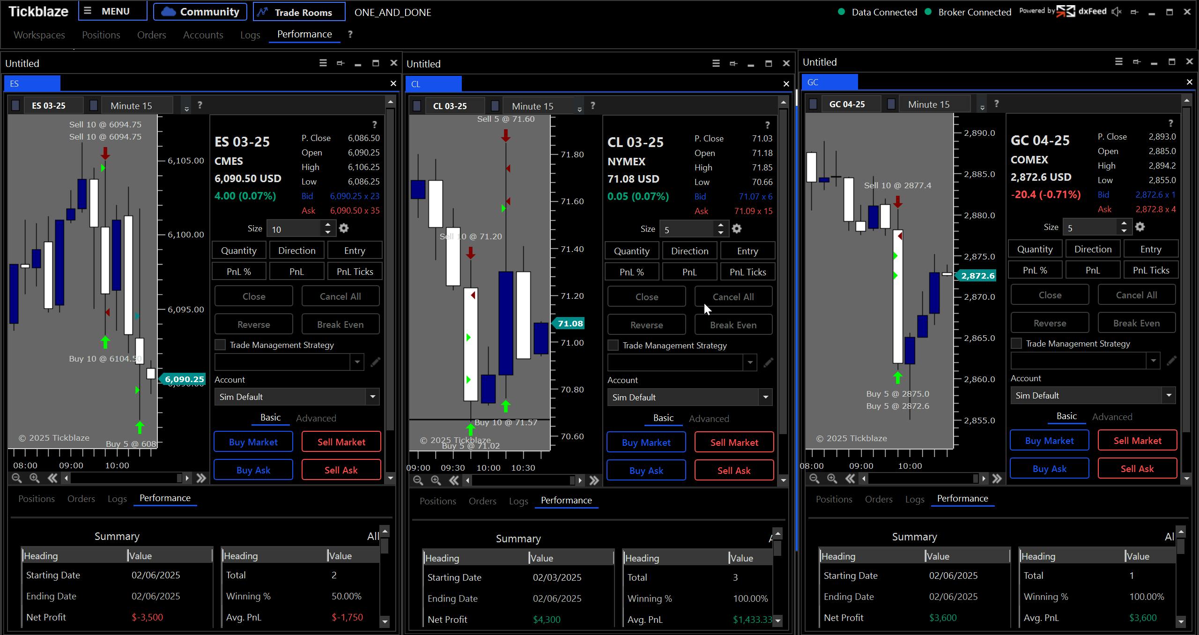The image size is (1199, 635).
Task: Open the Community cloud button
Action: pyautogui.click(x=200, y=12)
